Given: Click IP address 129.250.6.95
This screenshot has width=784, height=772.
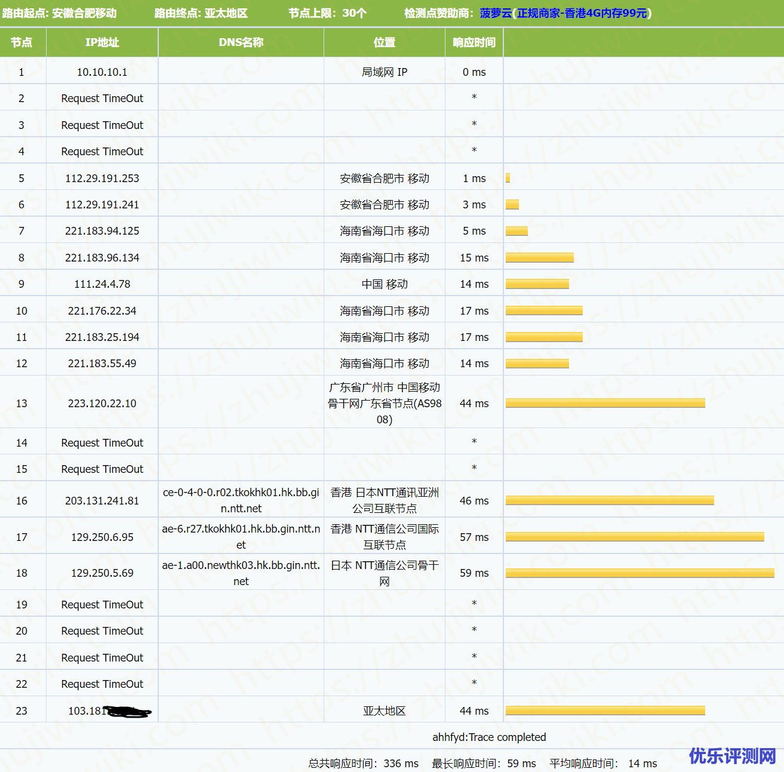Looking at the screenshot, I should coord(102,537).
